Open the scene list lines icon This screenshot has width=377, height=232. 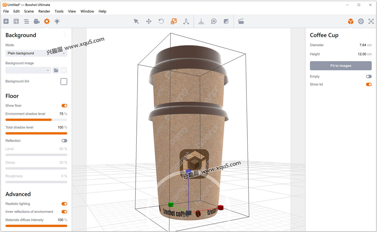pos(26,21)
